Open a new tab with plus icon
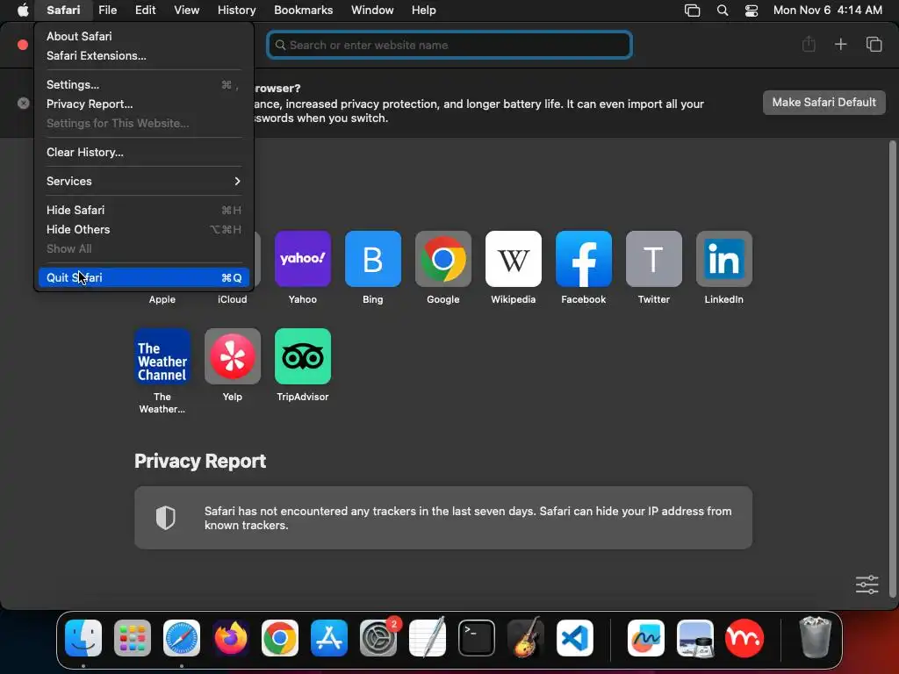 pos(840,44)
